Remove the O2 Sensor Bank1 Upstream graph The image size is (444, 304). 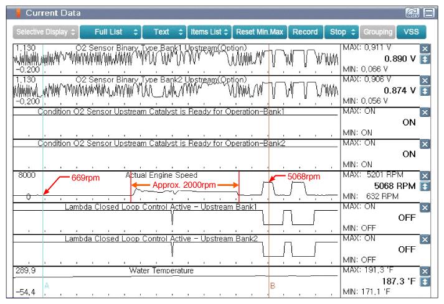(x=425, y=49)
